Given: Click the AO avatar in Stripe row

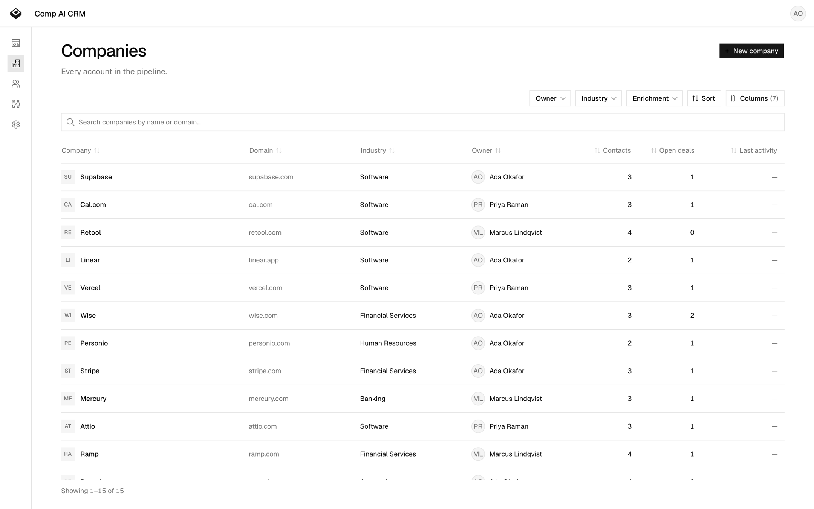Looking at the screenshot, I should pyautogui.click(x=478, y=371).
